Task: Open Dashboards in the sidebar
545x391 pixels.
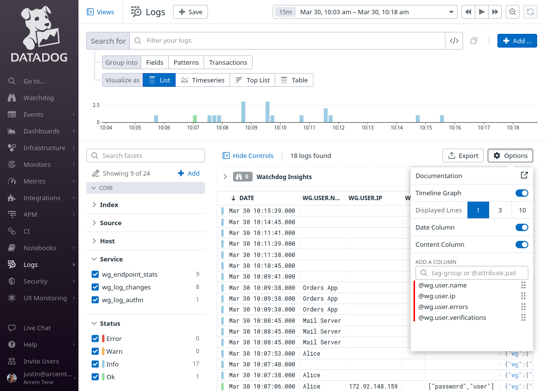Action: pos(41,131)
